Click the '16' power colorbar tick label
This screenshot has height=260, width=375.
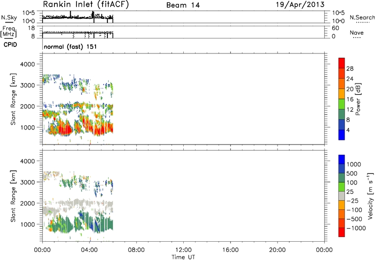[x=350, y=99]
